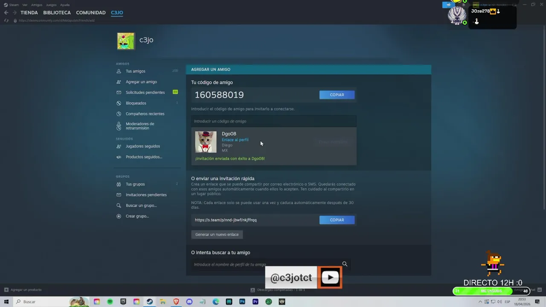Click the Crear grupo plus icon

119,216
